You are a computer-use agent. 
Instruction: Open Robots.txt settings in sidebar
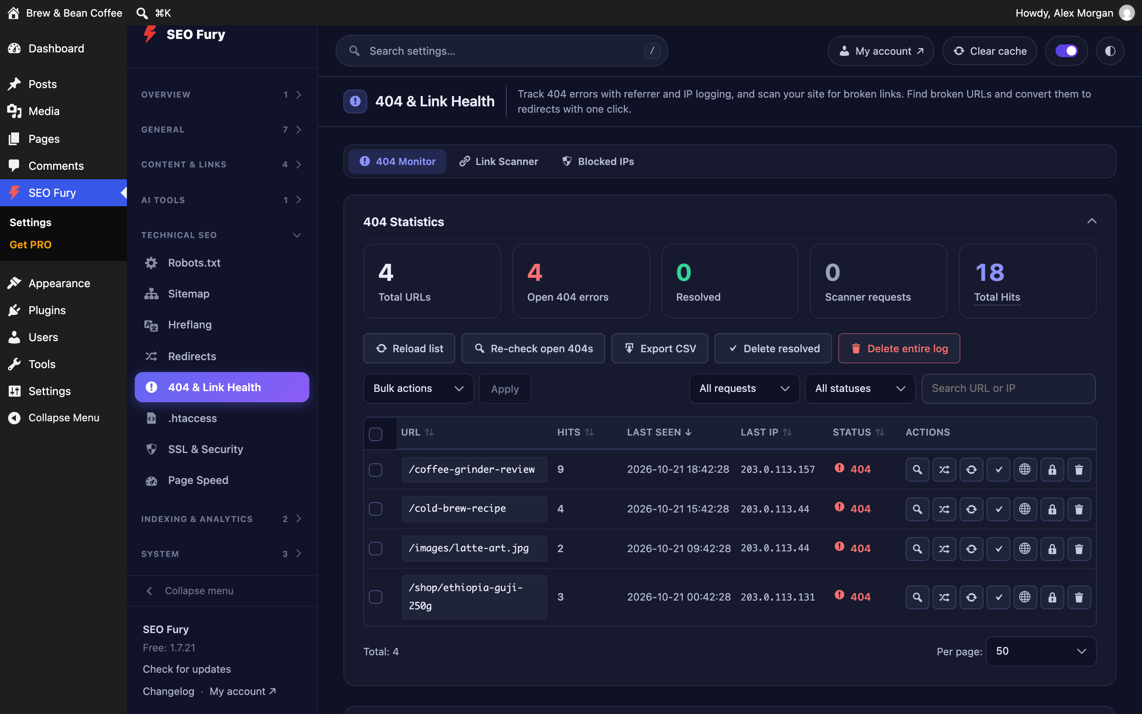(222, 263)
